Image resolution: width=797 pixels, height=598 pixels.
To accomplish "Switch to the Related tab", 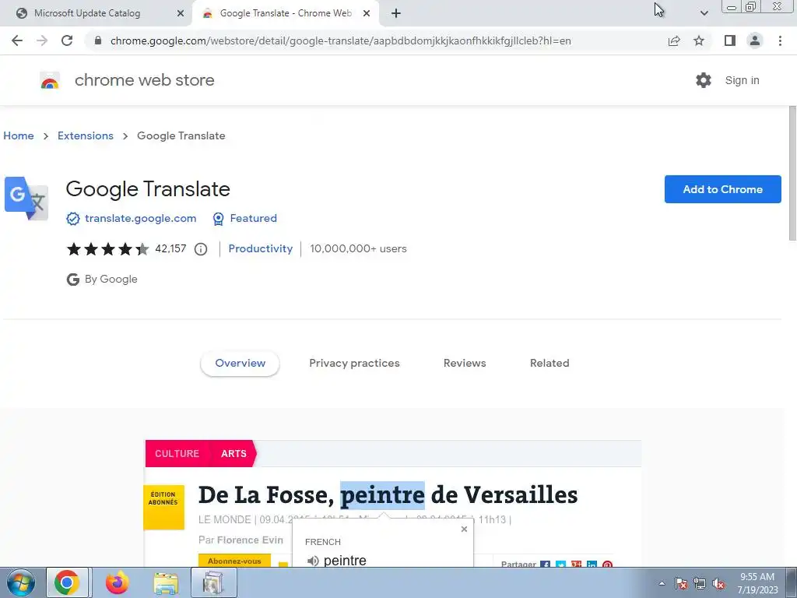I will click(x=549, y=363).
